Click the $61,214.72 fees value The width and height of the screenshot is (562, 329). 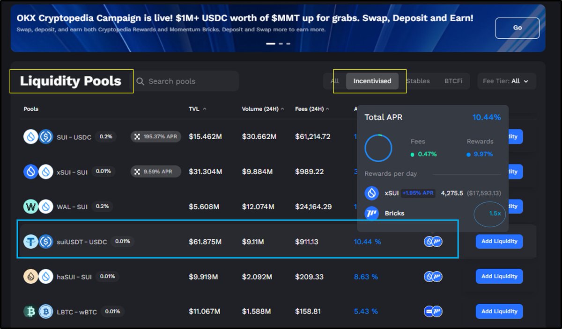313,136
